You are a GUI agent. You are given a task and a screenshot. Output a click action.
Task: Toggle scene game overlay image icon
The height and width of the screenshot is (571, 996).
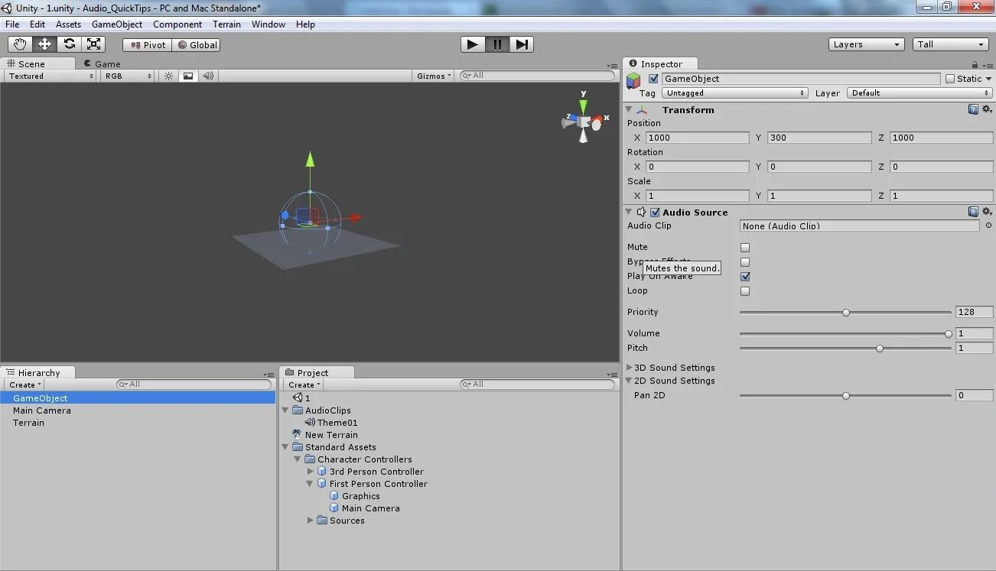pos(187,76)
